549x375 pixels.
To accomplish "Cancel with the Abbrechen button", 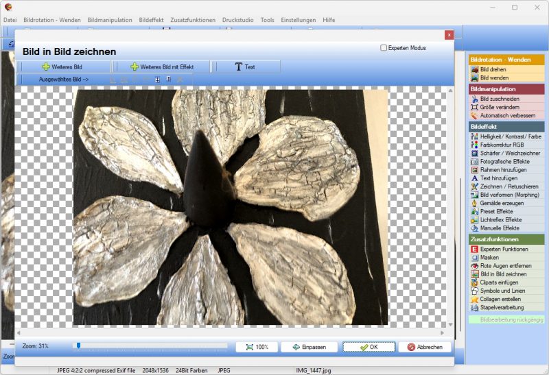I will 425,347.
